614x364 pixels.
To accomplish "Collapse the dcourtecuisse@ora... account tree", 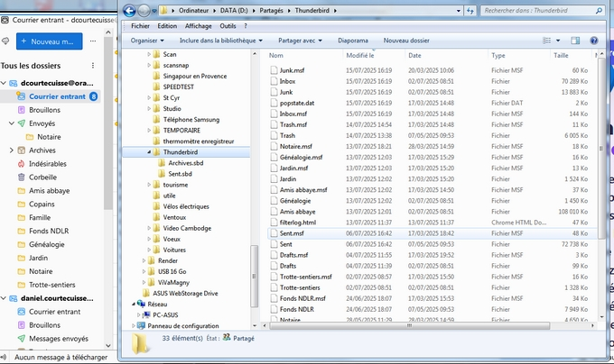I will tap(4, 83).
